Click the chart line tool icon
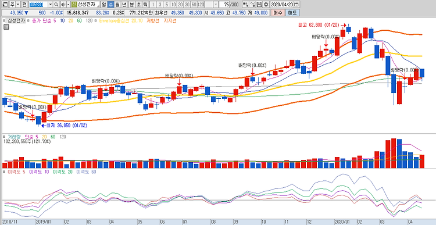 [x=252, y=5]
